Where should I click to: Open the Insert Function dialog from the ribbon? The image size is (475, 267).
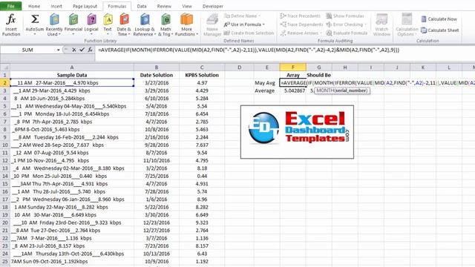click(11, 24)
